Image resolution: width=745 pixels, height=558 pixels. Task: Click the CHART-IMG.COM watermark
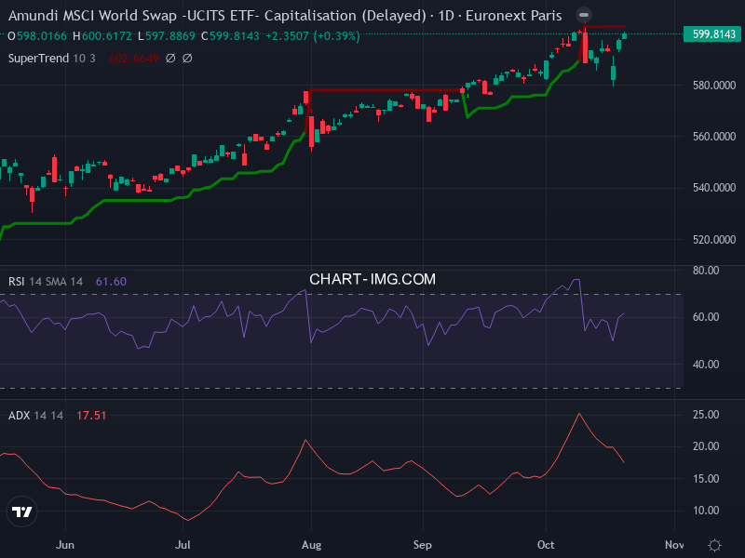[x=372, y=279]
